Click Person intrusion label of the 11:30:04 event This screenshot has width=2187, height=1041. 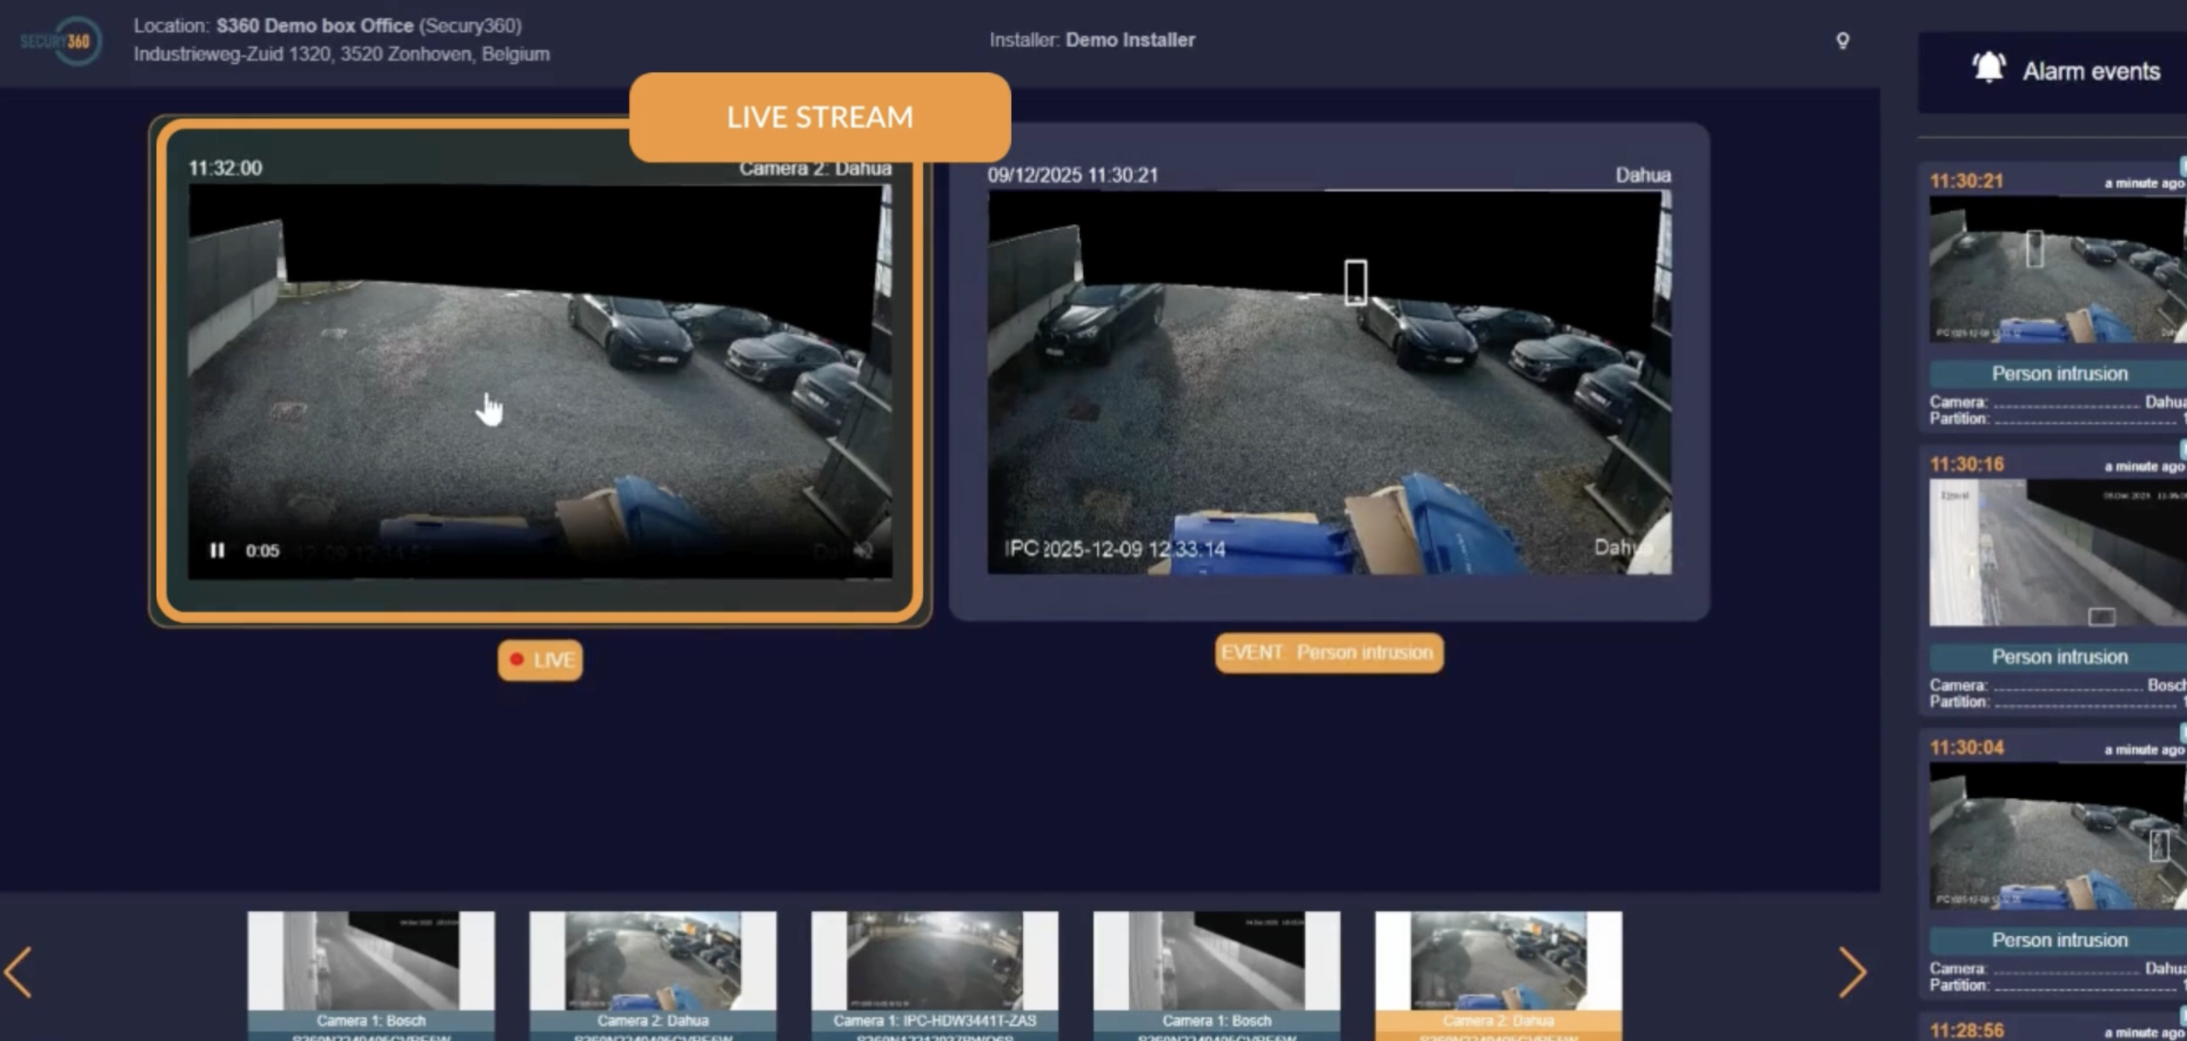2060,940
